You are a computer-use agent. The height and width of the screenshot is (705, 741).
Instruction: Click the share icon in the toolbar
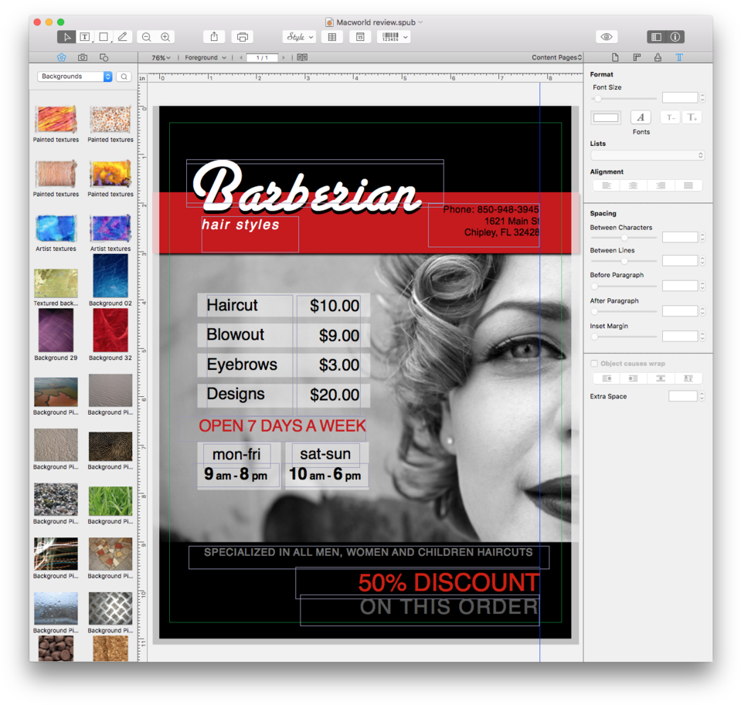click(214, 37)
